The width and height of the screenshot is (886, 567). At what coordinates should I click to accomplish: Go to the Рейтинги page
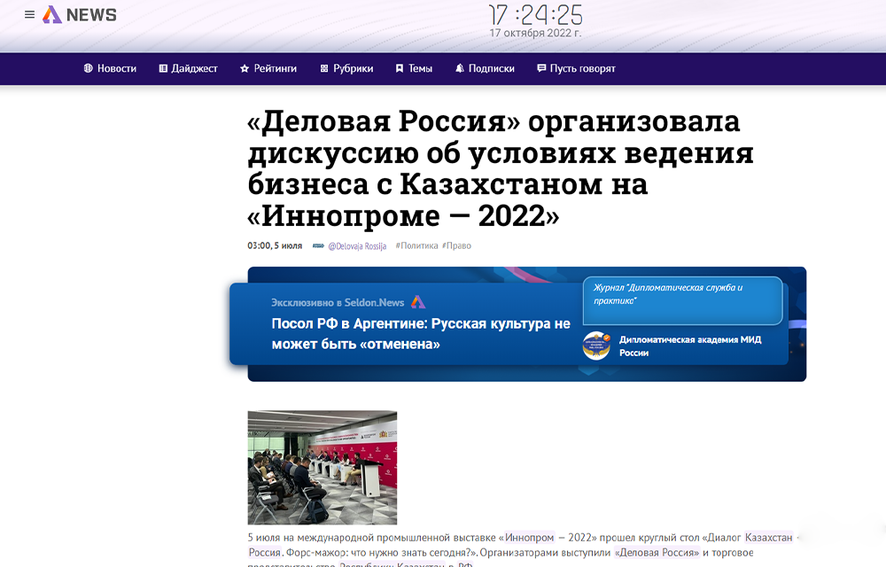[268, 68]
